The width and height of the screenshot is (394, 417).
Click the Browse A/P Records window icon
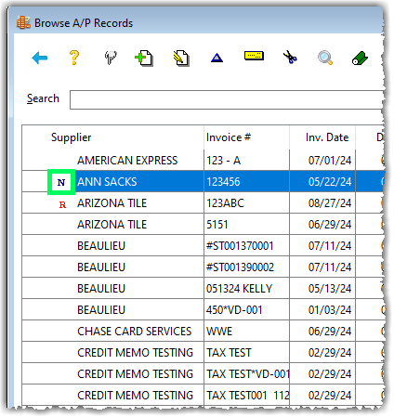click(23, 22)
